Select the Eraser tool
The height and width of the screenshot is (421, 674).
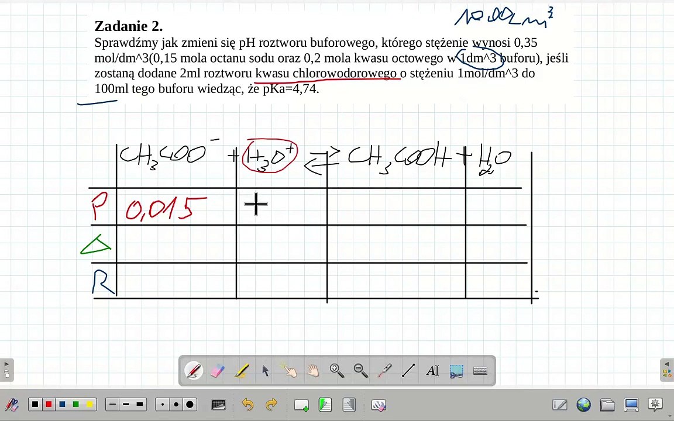[218, 370]
